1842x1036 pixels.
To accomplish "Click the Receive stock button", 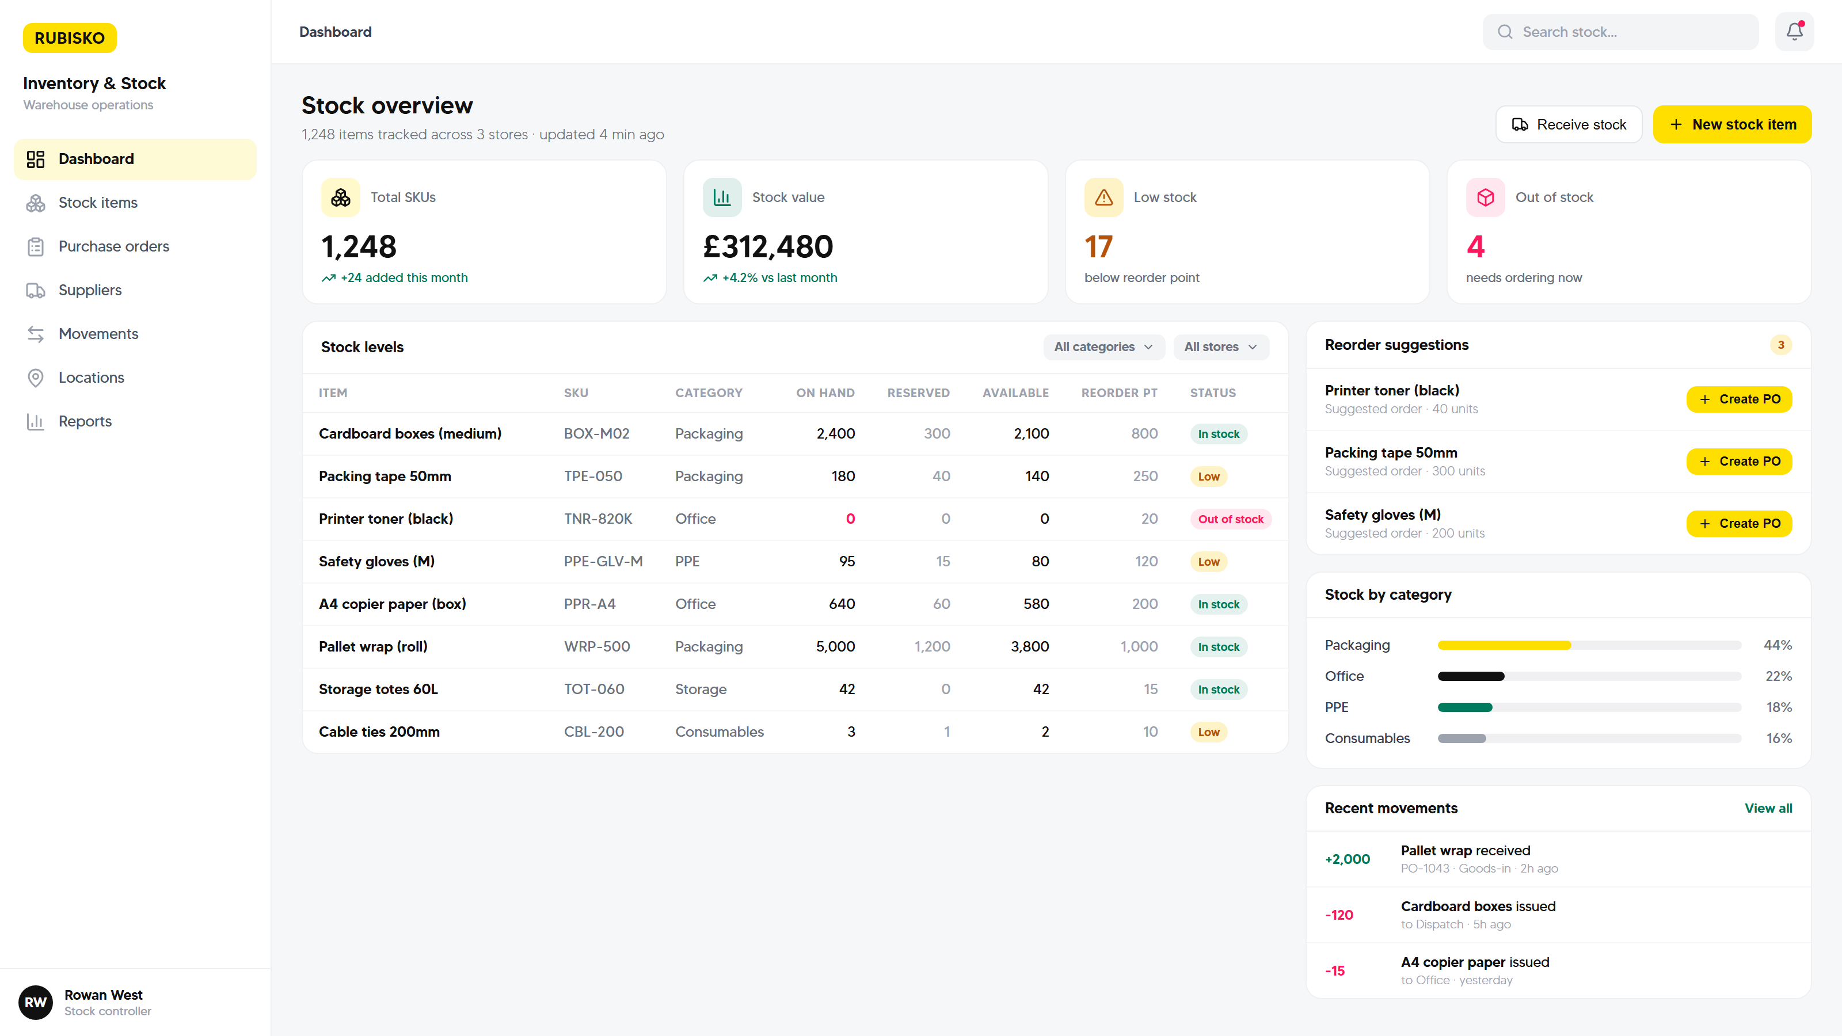I will [1569, 124].
